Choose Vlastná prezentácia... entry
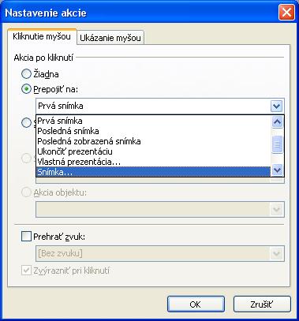This screenshot has height=321, width=299. pyautogui.click(x=153, y=162)
